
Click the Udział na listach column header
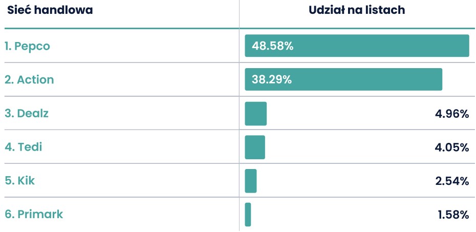[357, 10]
